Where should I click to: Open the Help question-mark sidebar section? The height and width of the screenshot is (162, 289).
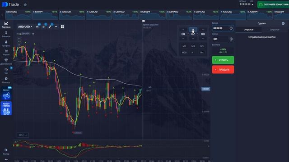6,80
